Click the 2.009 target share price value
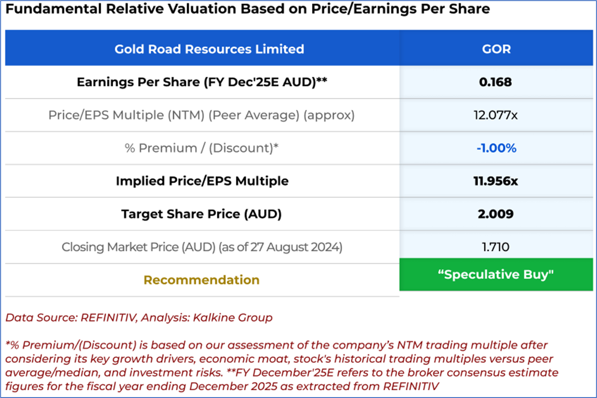 496,214
